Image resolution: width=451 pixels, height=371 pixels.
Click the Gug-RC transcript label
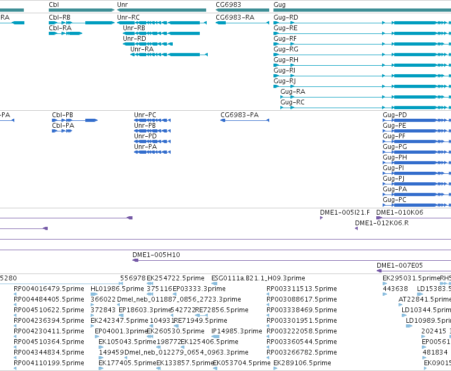point(293,102)
